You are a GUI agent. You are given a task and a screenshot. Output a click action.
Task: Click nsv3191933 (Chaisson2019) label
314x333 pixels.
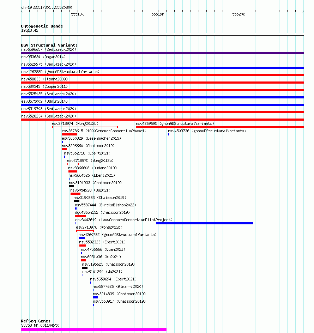[95, 183]
